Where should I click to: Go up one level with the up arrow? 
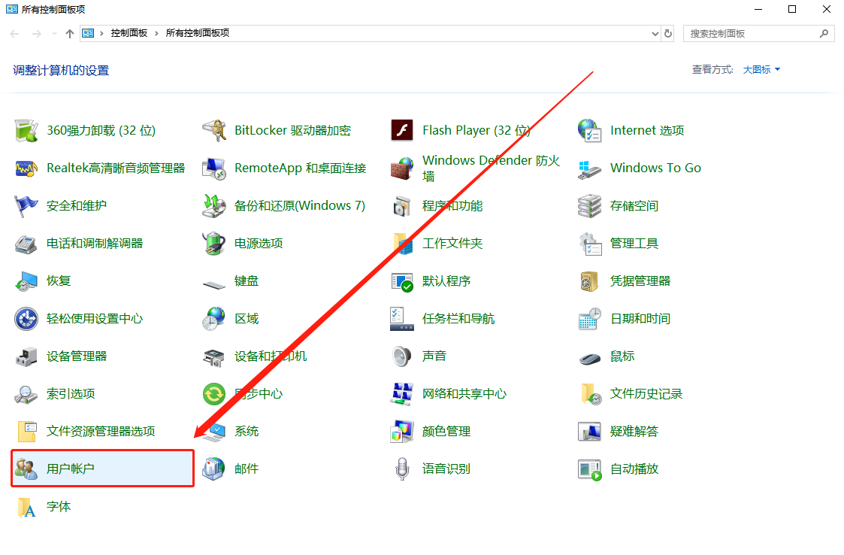point(70,33)
